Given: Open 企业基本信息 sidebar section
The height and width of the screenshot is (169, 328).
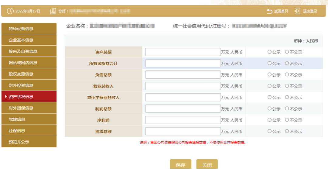Looking at the screenshot, I should pyautogui.click(x=29, y=40).
